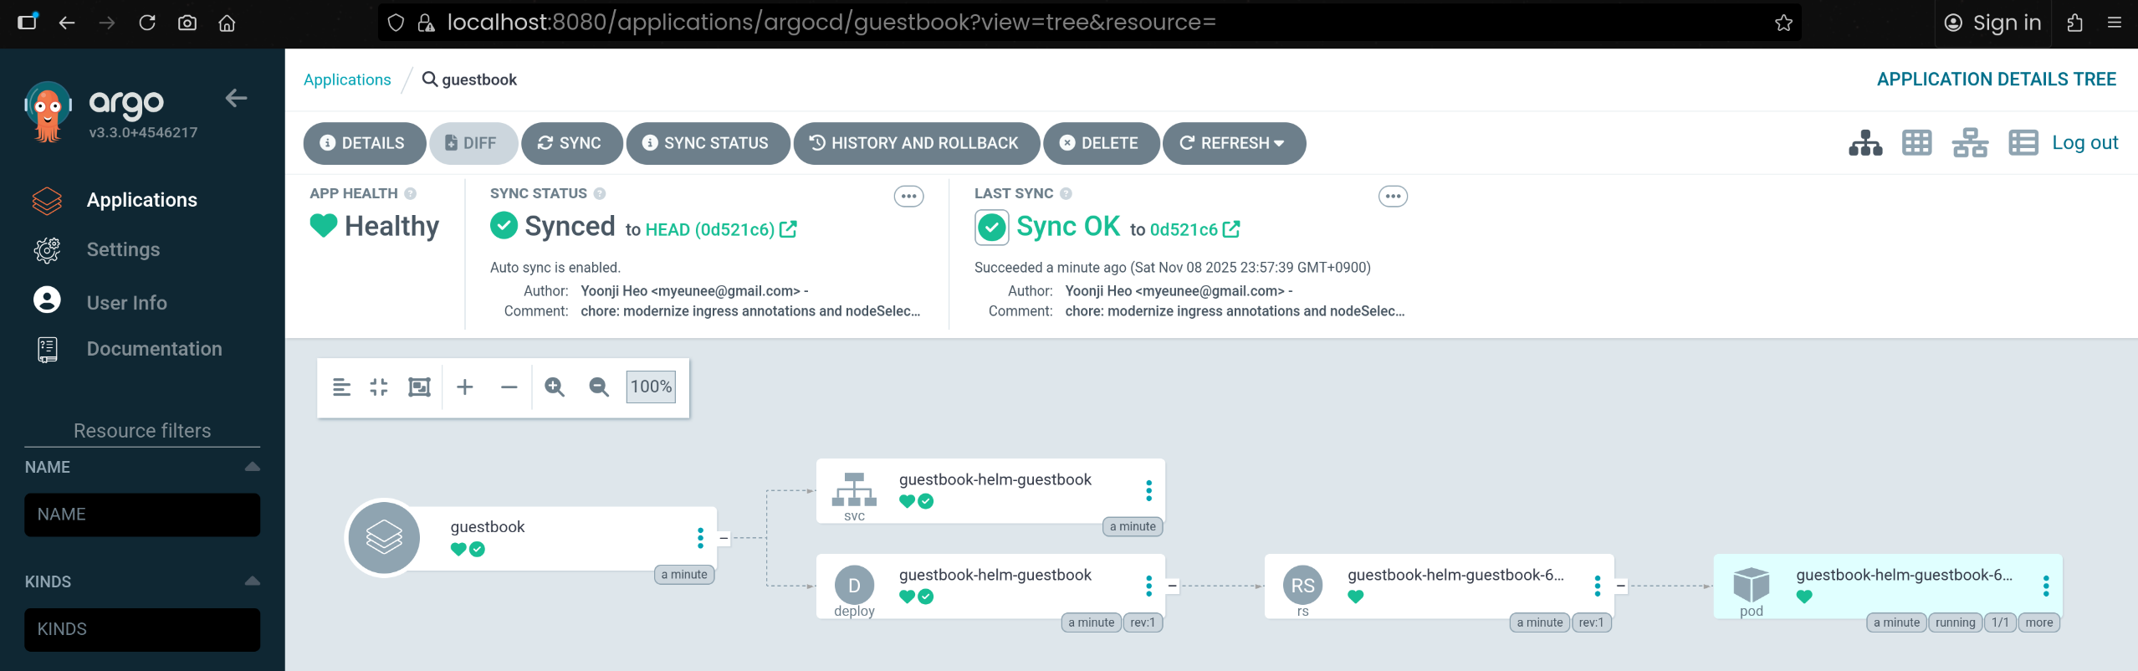Collapse the KINDS filter section
This screenshot has width=2138, height=671.
coord(252,581)
